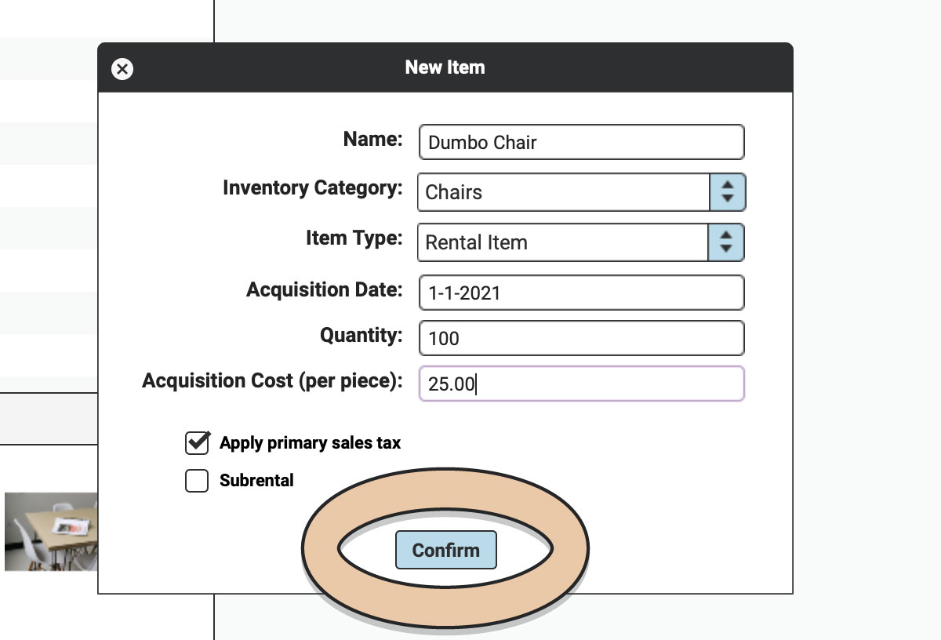941x640 pixels.
Task: Open the Inventory Category dropdown showing Chairs
Action: coord(581,192)
